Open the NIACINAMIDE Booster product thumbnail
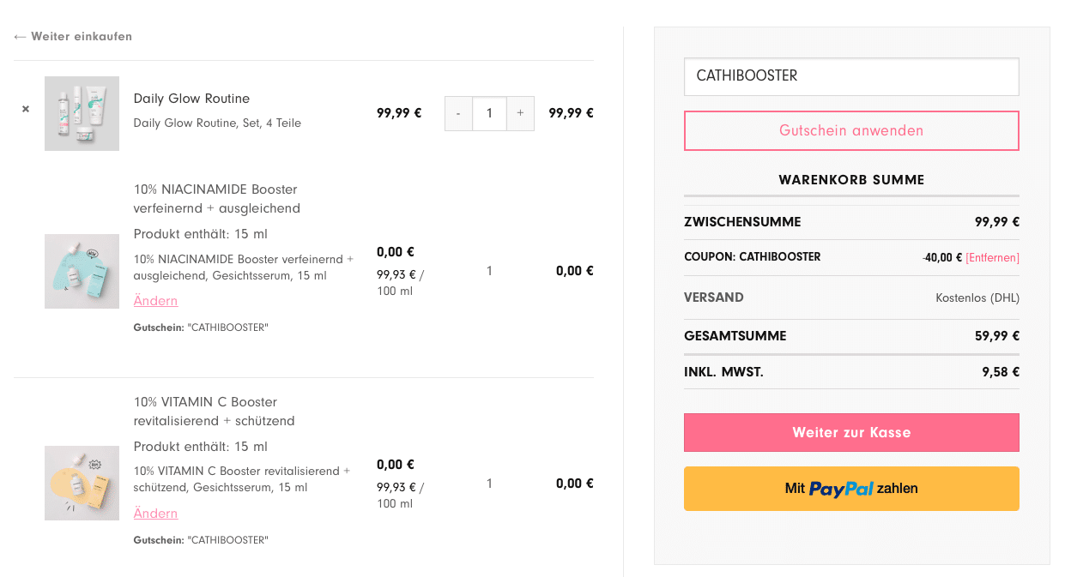 pos(82,271)
